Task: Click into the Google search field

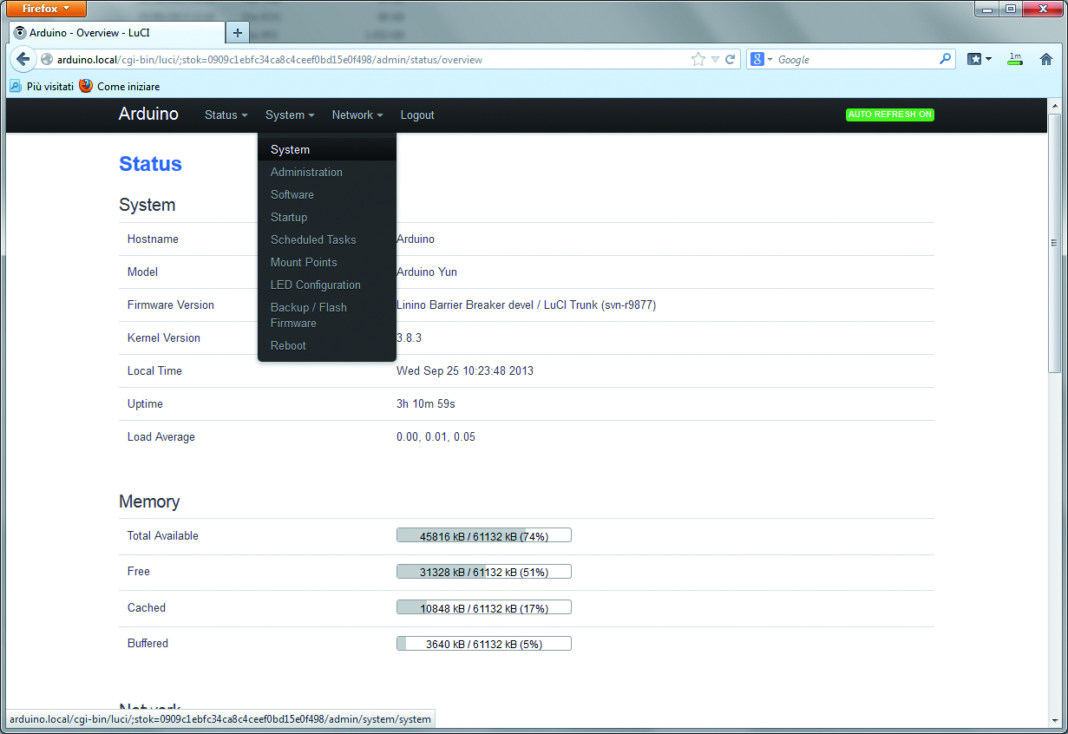Action: point(855,60)
